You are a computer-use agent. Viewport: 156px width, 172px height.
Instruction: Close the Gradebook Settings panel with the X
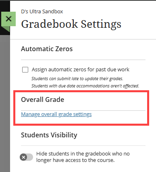pos(8,19)
